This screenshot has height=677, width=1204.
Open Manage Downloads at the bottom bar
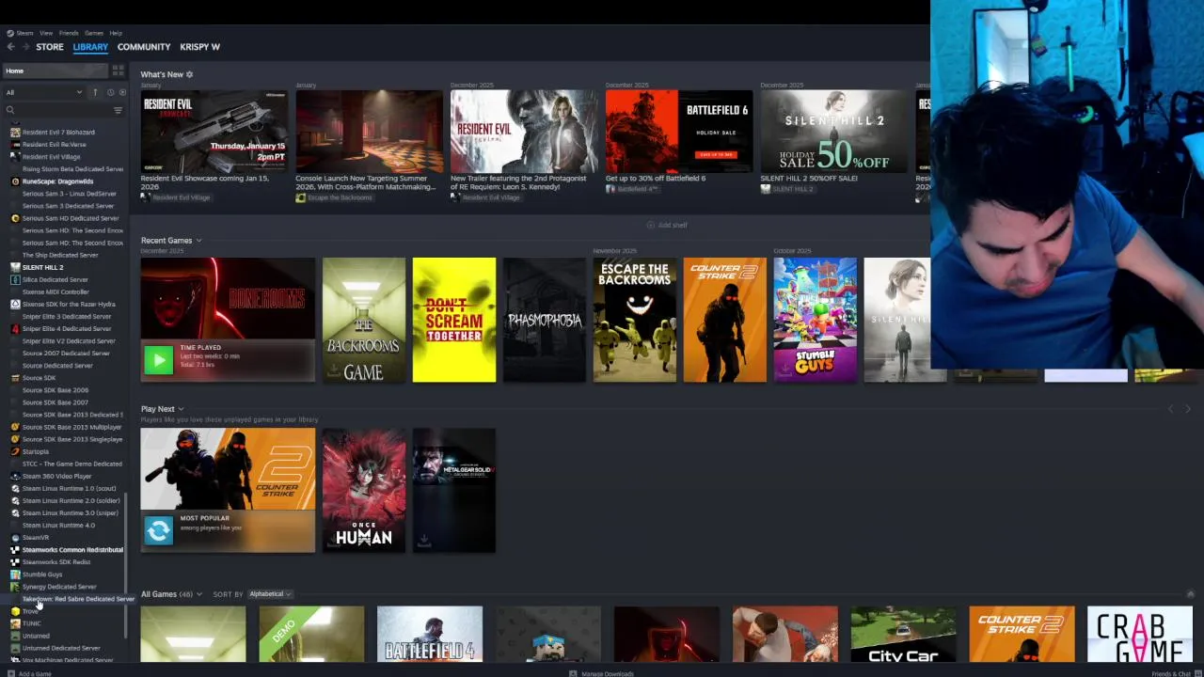tap(602, 673)
